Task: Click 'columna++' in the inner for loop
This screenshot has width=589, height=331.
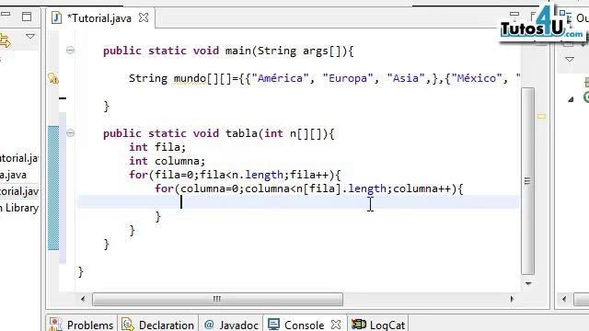Action: pos(422,188)
